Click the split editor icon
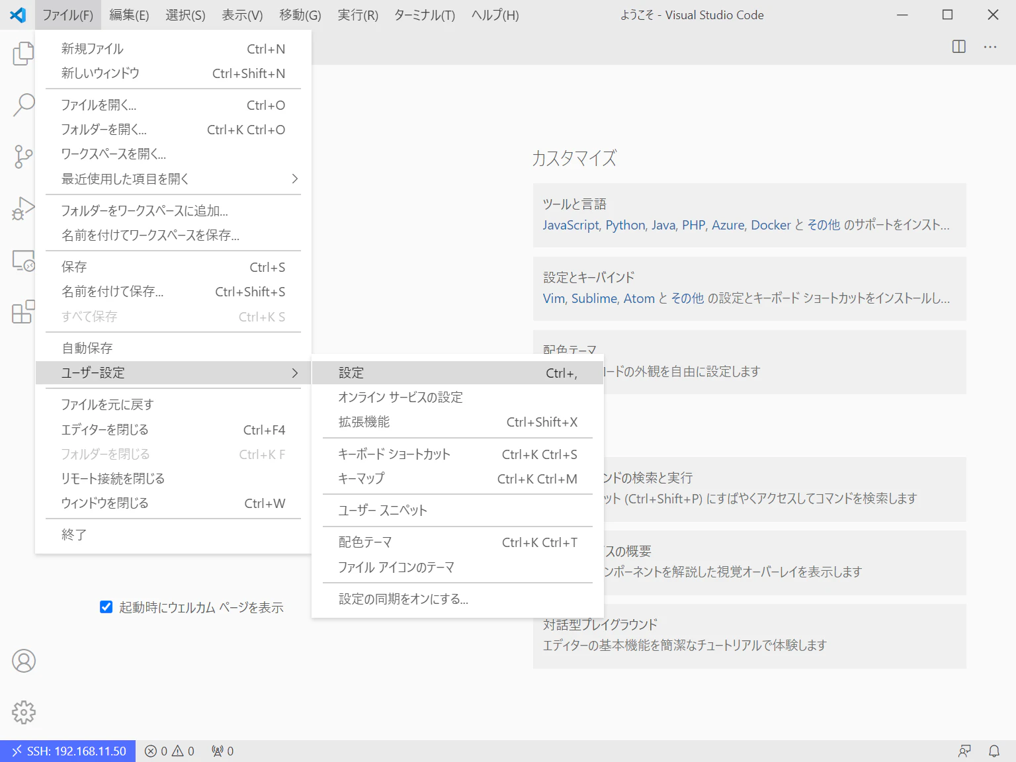This screenshot has height=762, width=1016. 958,46
